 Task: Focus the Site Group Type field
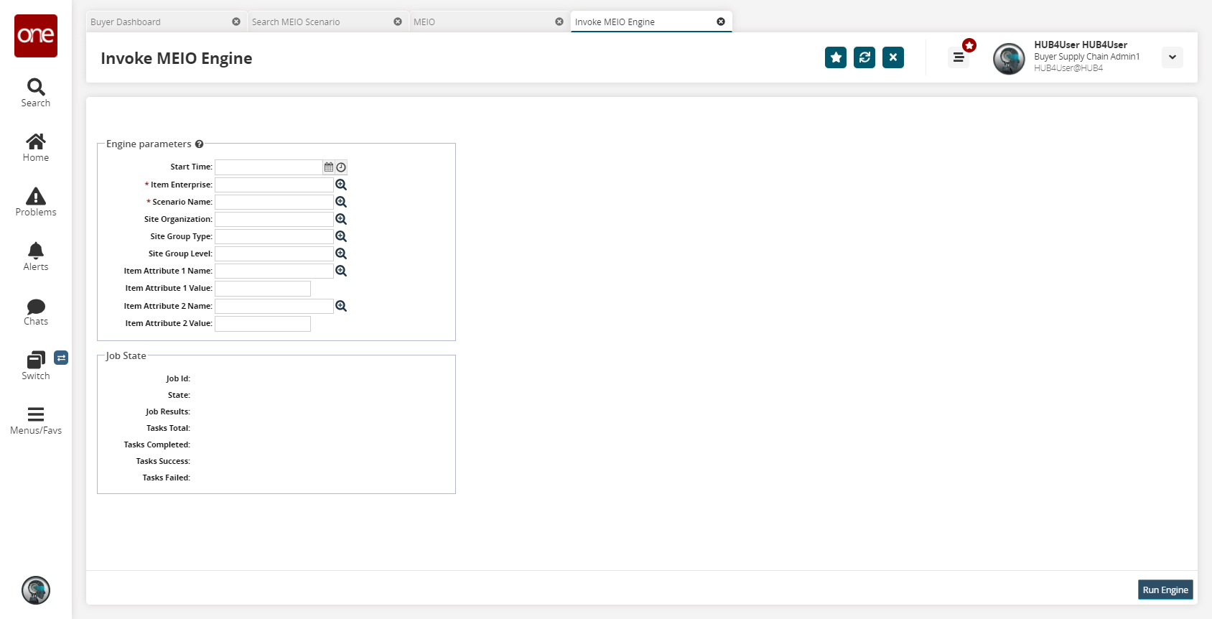pos(274,236)
